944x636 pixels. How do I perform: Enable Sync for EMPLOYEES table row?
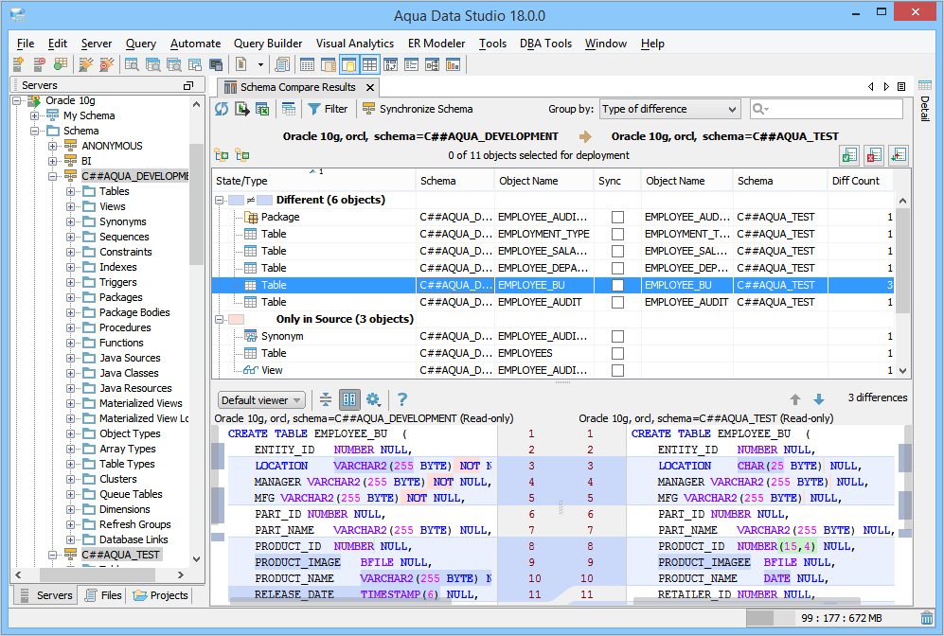pos(617,353)
